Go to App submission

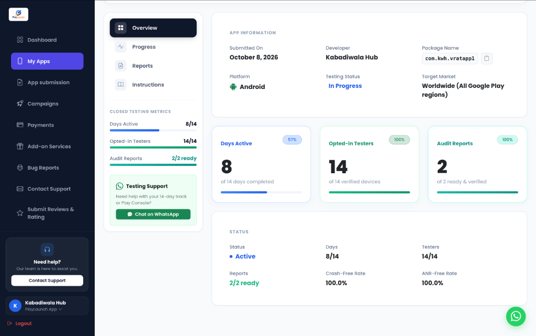tap(47, 82)
